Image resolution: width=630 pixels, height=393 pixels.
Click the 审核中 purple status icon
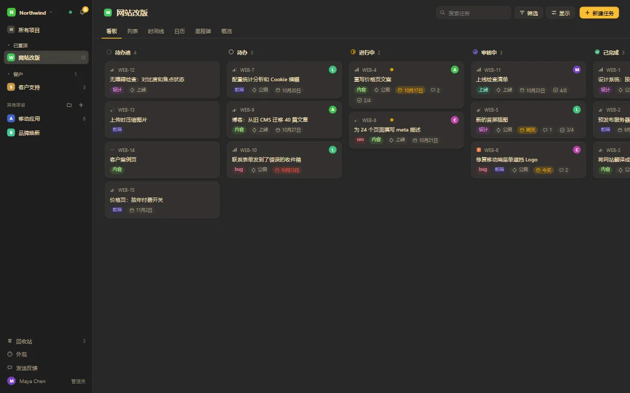pos(475,52)
